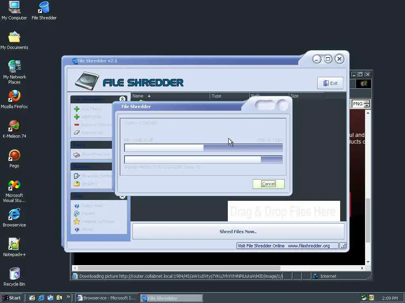405x303 pixels.
Task: Click Internet Explorer quick launch icon
Action: (41, 298)
